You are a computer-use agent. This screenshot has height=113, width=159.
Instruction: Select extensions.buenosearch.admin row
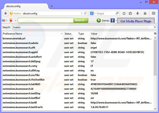click(78, 43)
